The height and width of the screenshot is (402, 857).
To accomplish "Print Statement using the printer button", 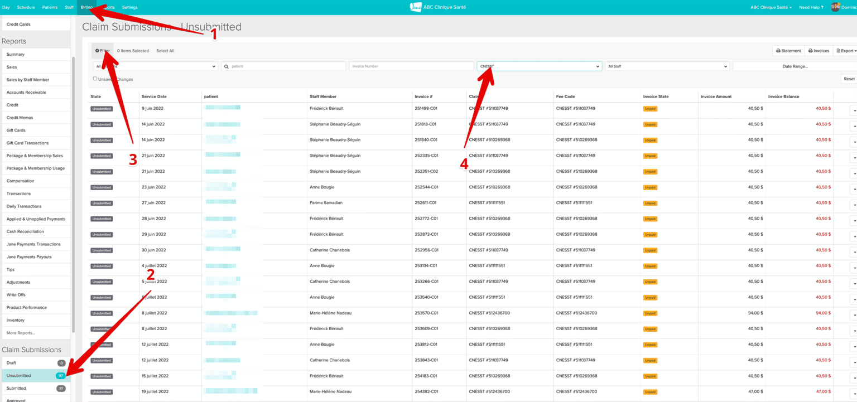I will pos(788,51).
